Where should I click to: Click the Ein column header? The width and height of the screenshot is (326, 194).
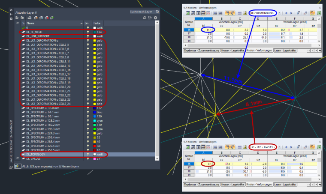click(x=88, y=23)
